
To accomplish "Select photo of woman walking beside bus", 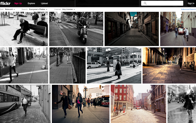I will (x=25, y=104).
